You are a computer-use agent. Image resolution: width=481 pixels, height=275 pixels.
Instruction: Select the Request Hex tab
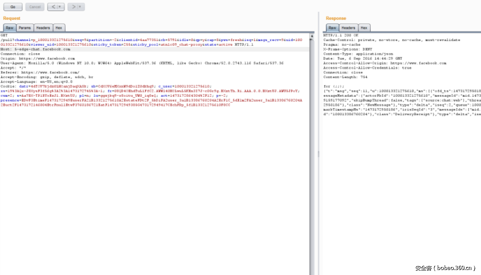59,28
